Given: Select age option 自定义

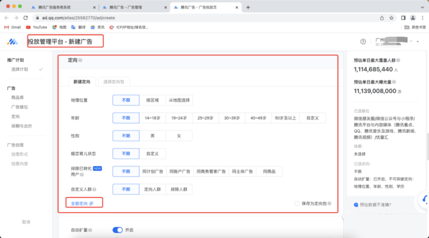Looking at the screenshot, I should [x=313, y=118].
